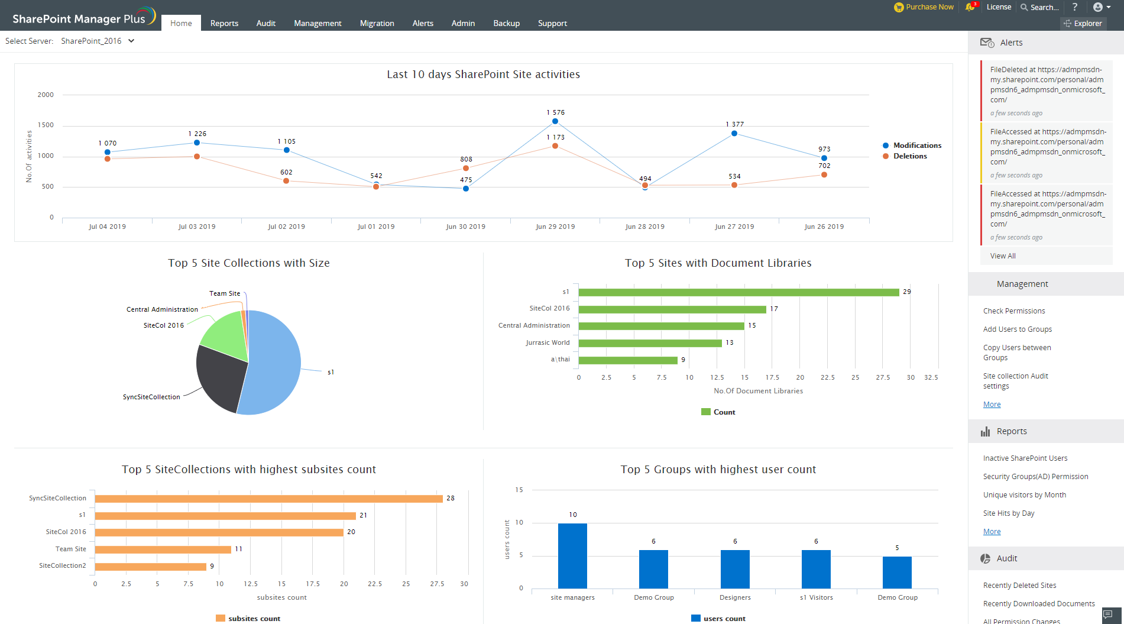Open the chat feedback icon at bottom right

(1109, 615)
